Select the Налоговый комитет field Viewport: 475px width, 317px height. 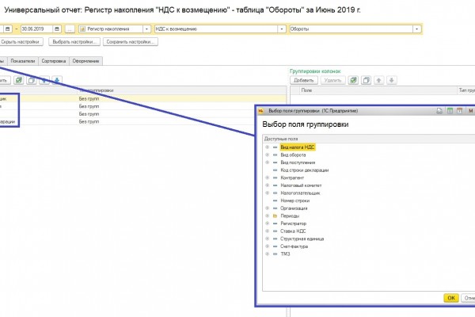[301, 185]
